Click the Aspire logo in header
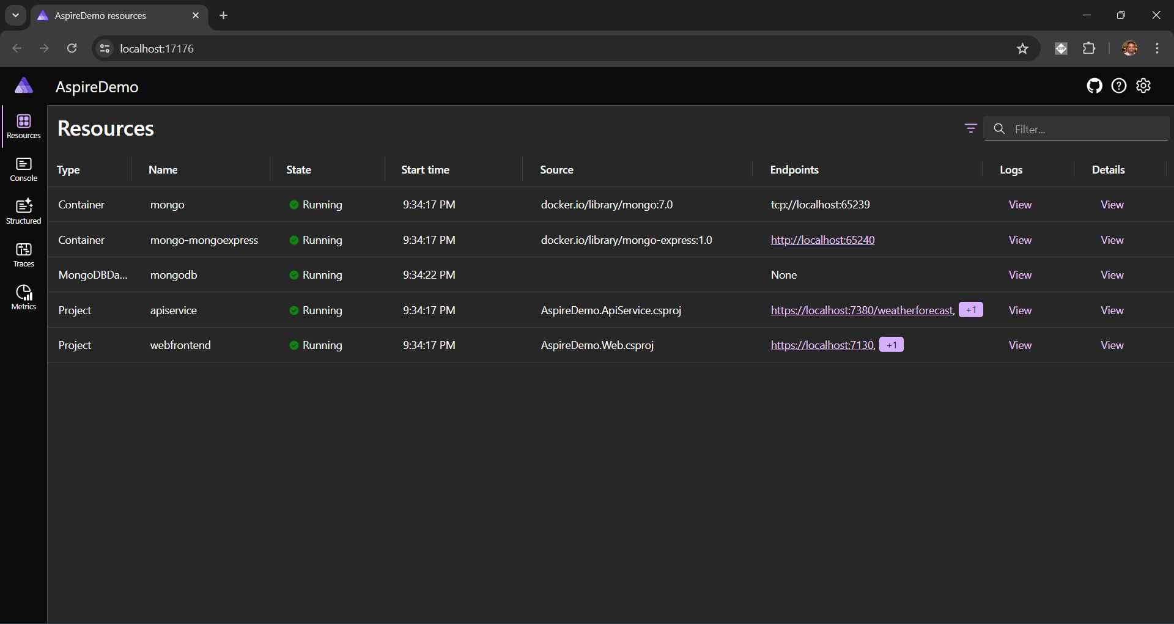Screen dimensions: 1174x624 pos(24,86)
